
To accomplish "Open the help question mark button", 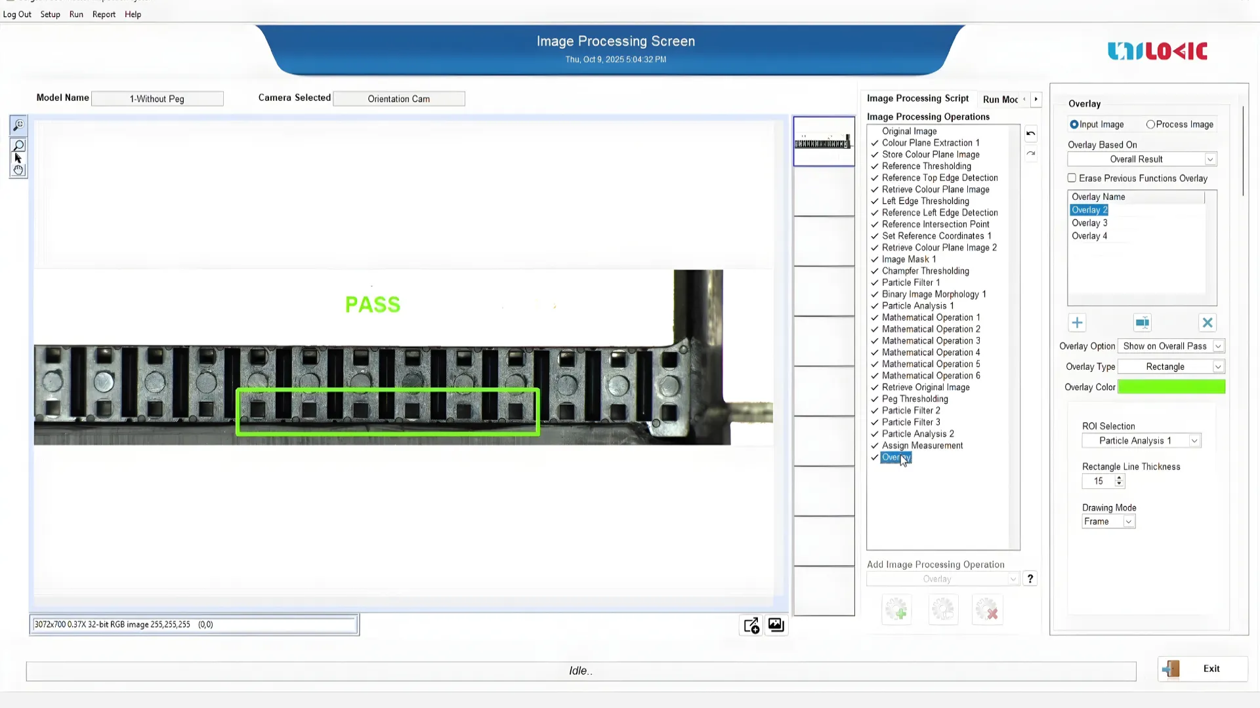I will [x=1030, y=579].
